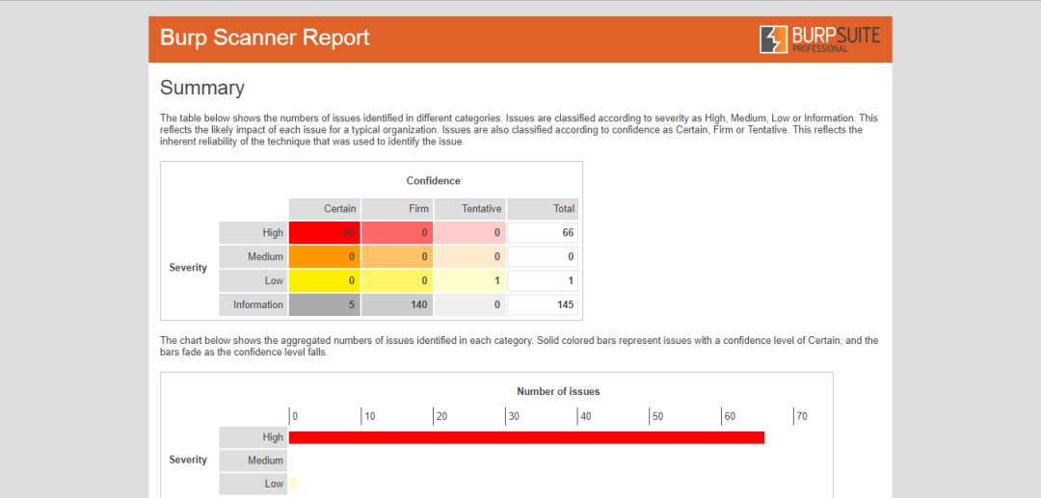1041x498 pixels.
Task: Select the 'Total' column header
Action: pos(543,209)
